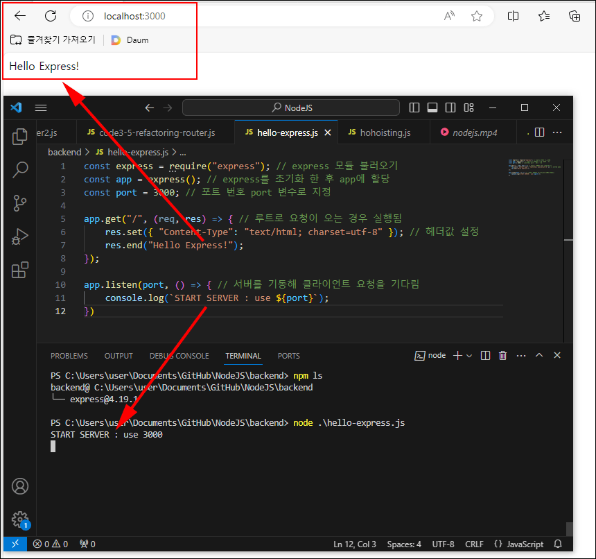Show errors and warnings in status bar
This screenshot has height=559, width=596.
pyautogui.click(x=50, y=544)
